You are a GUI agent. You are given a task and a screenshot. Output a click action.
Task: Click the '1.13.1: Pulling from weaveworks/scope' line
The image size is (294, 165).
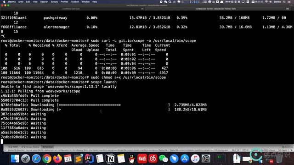click(40, 91)
